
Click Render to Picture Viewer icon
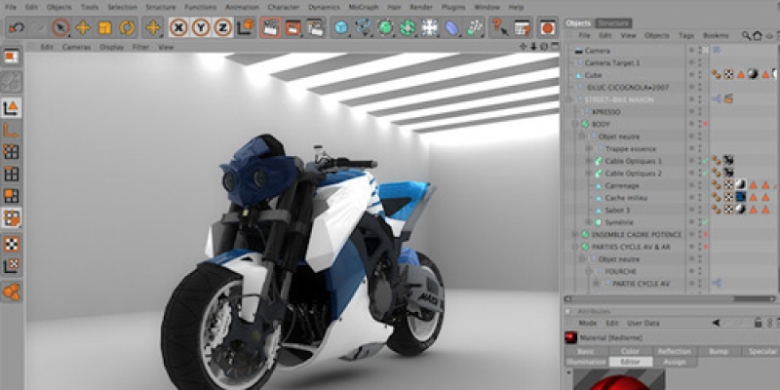(x=293, y=28)
